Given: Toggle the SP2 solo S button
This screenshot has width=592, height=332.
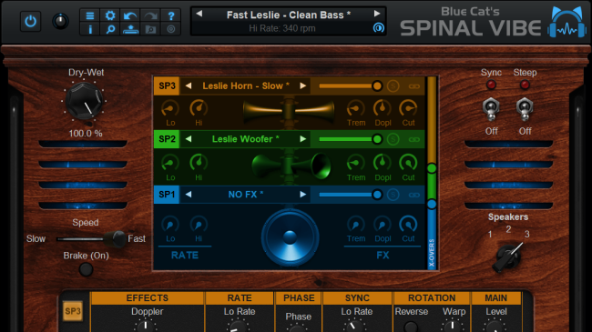Looking at the screenshot, I should (393, 139).
